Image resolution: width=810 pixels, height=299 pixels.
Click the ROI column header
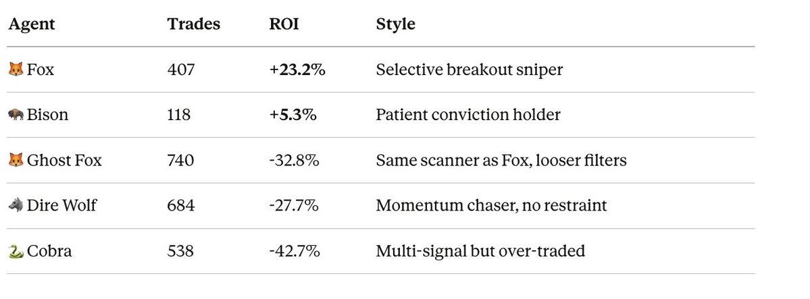[284, 24]
